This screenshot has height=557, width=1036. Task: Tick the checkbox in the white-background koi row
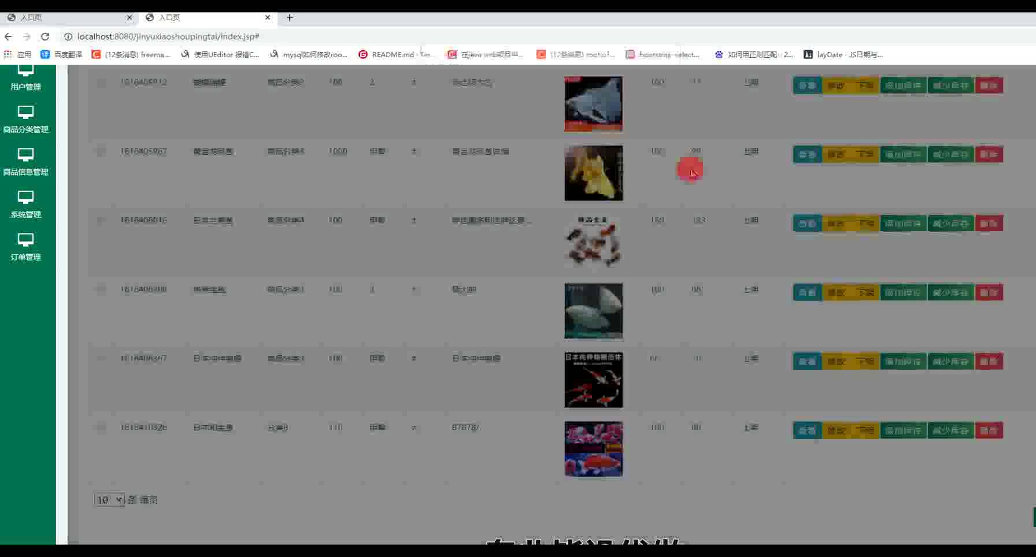(101, 220)
